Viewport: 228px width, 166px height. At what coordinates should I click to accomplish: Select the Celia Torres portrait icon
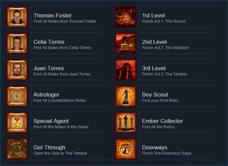(17, 43)
